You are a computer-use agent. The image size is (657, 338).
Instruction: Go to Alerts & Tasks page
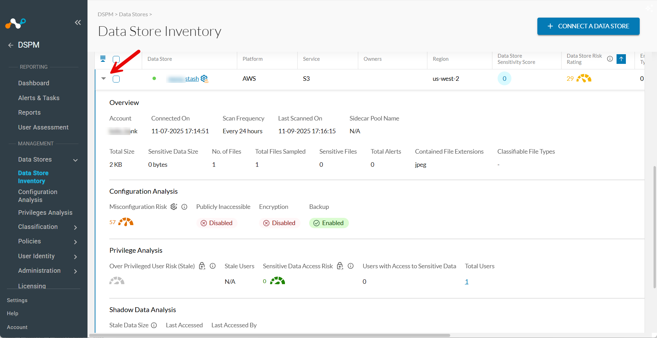pyautogui.click(x=39, y=98)
